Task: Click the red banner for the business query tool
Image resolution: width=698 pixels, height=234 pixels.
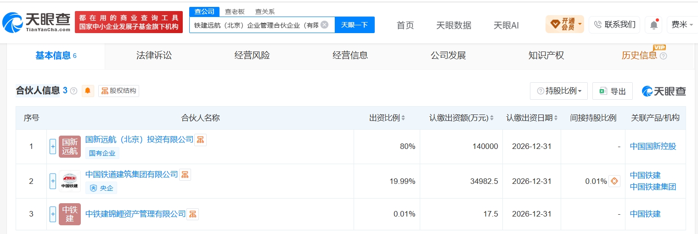Action: (x=129, y=22)
